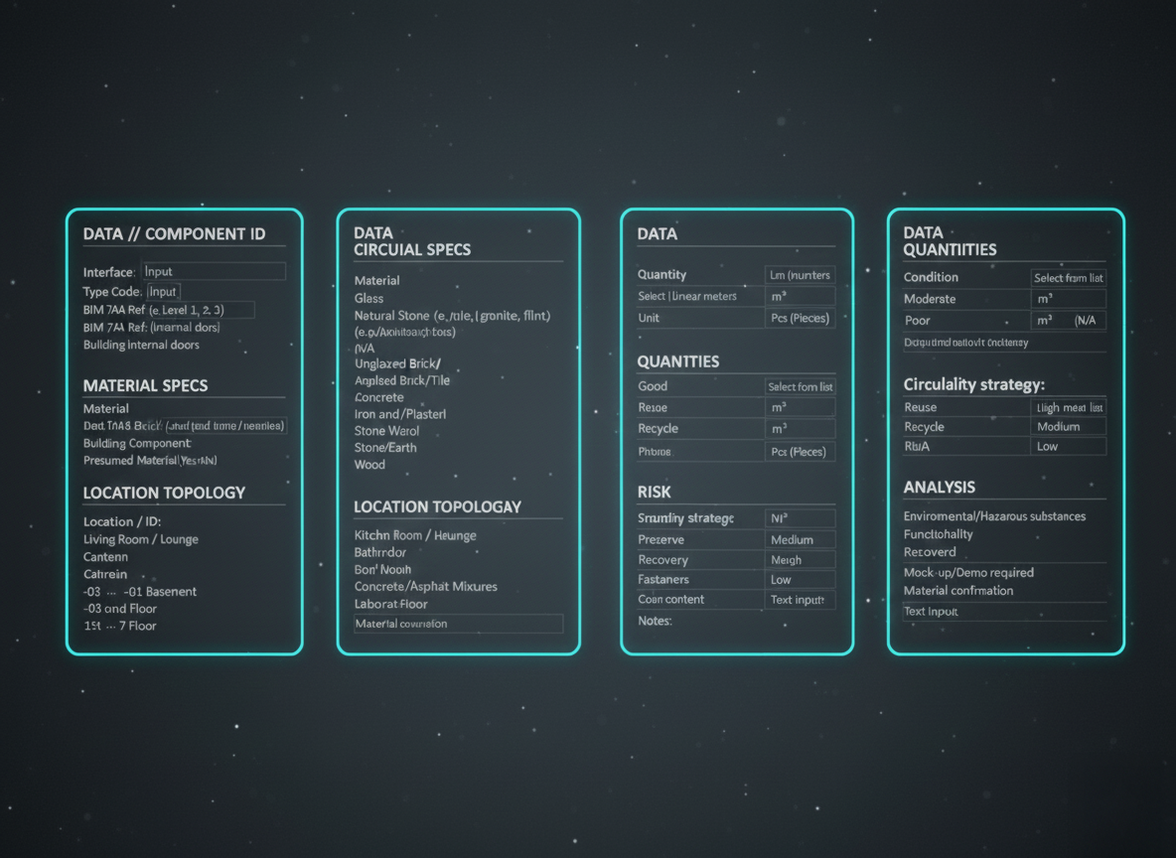
Task: Click the Text Input field under Analysis
Action: (1005, 612)
